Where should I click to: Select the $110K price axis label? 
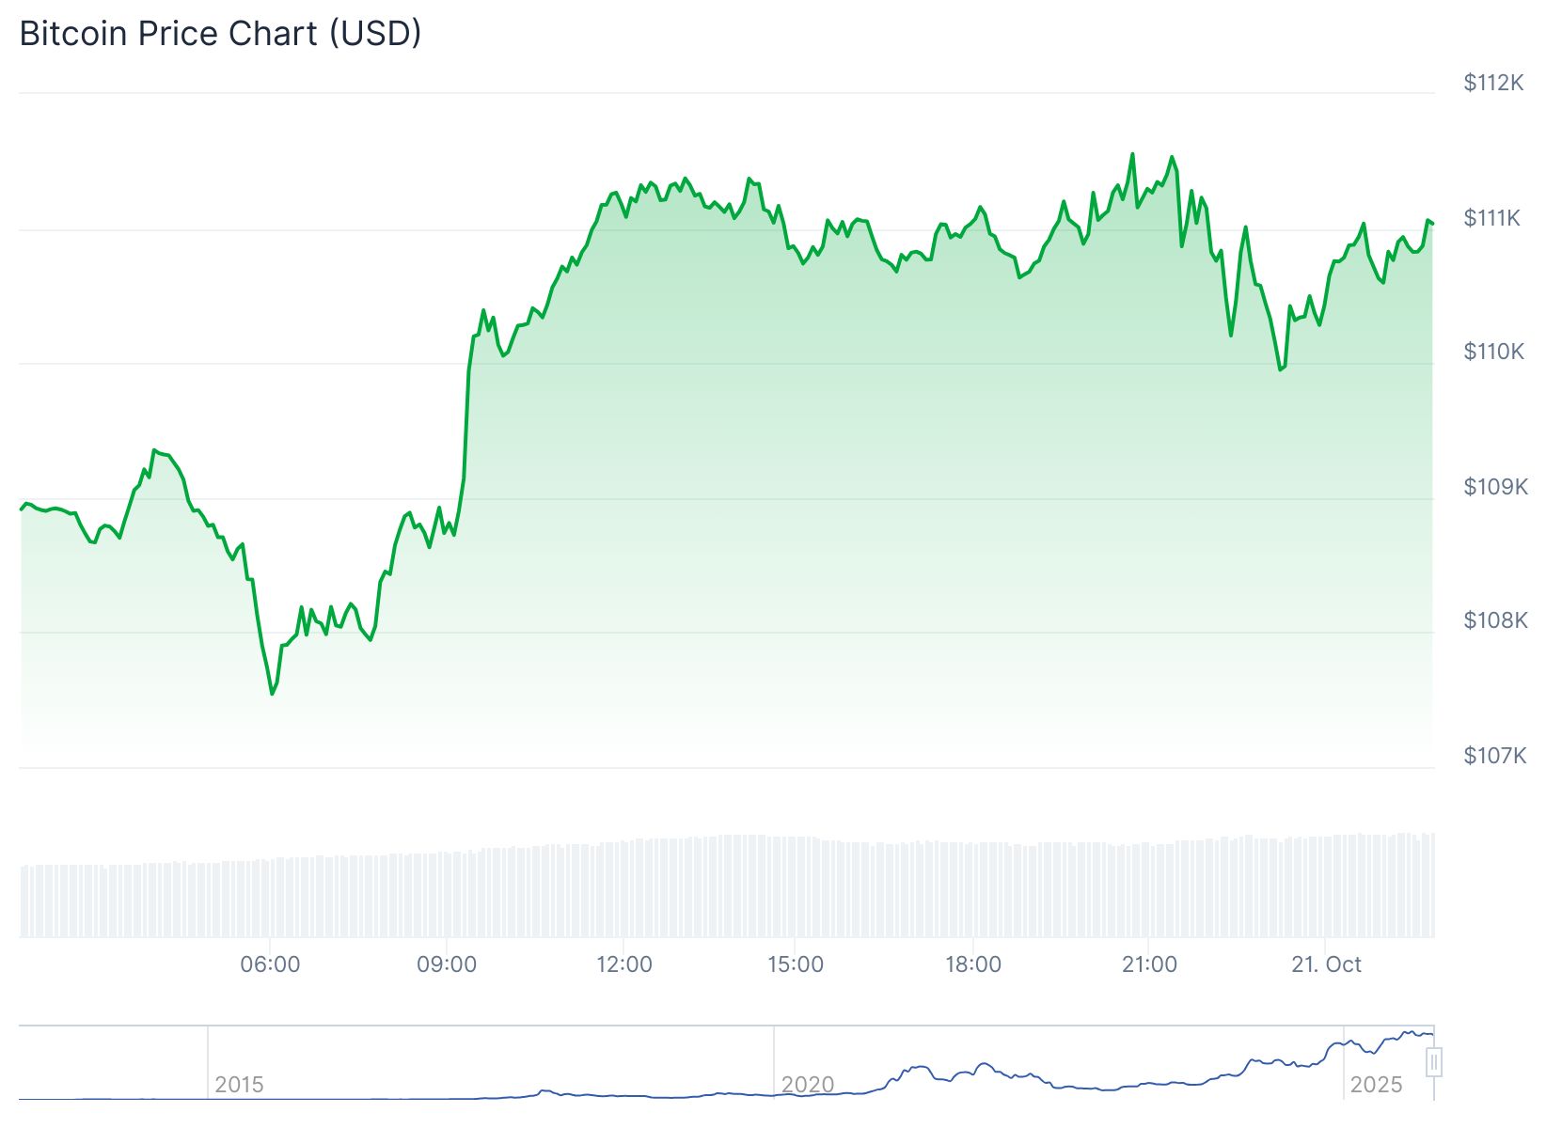pos(1493,352)
